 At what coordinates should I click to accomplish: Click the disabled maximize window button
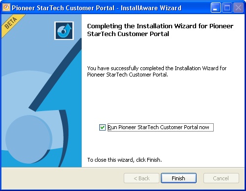[227, 8]
